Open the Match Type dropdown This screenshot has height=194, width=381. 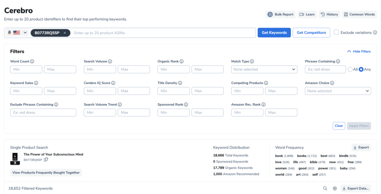pos(264,69)
